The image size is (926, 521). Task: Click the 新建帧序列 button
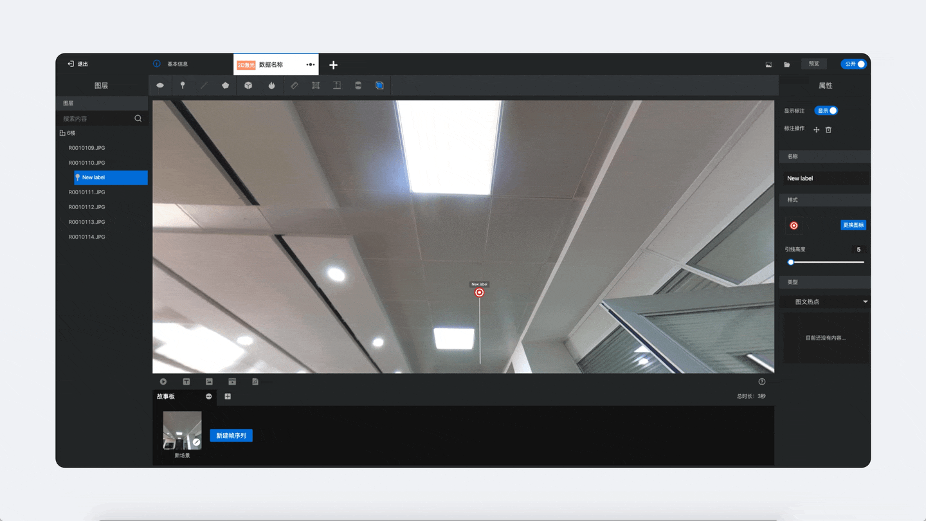tap(232, 435)
